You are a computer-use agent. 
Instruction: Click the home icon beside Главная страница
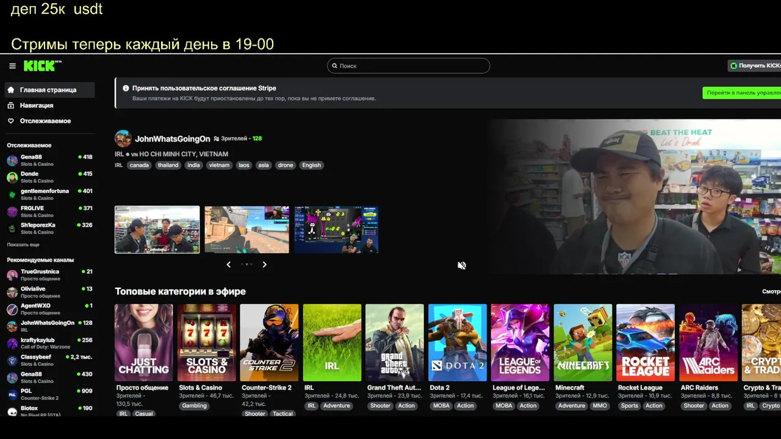tap(11, 90)
